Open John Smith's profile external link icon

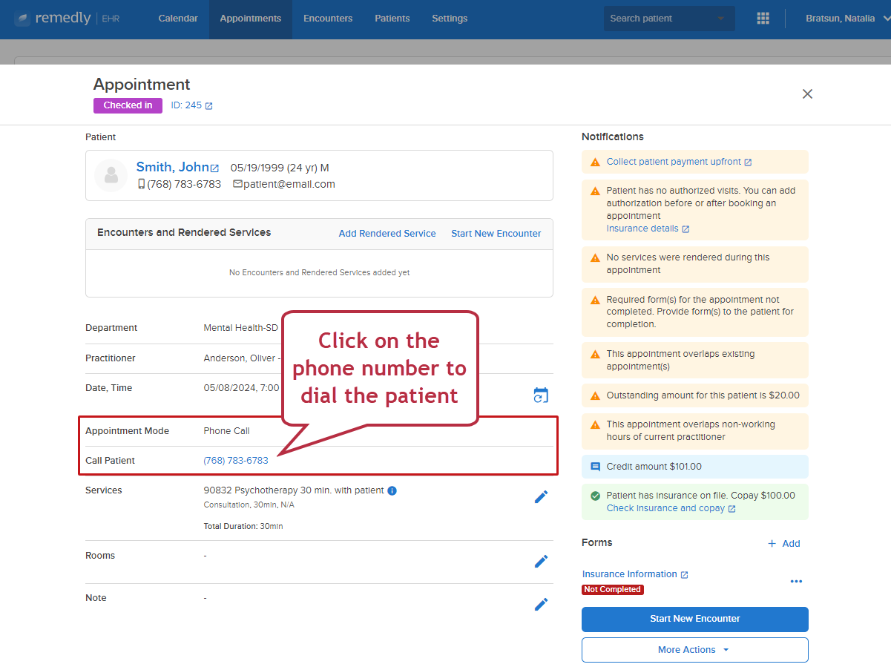(x=215, y=168)
